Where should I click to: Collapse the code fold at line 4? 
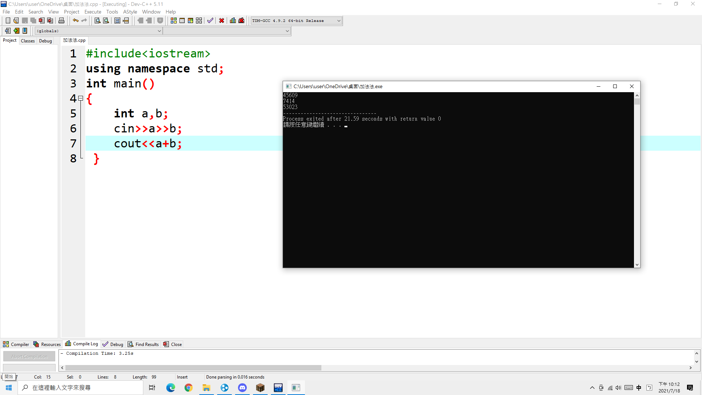click(x=81, y=98)
